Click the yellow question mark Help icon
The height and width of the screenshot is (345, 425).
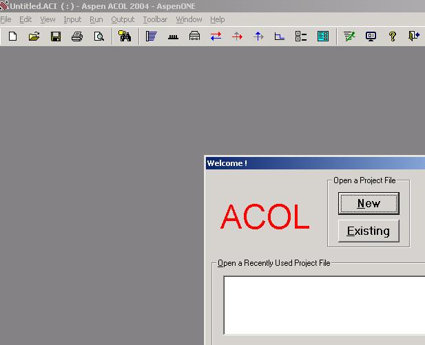(393, 36)
